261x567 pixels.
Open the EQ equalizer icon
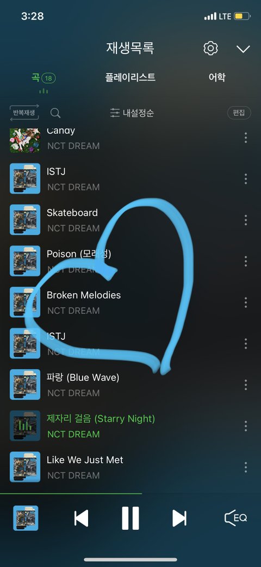[x=236, y=518]
